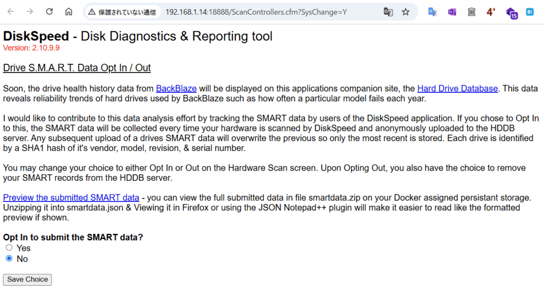Open the Hard Drive Database link

coord(458,89)
